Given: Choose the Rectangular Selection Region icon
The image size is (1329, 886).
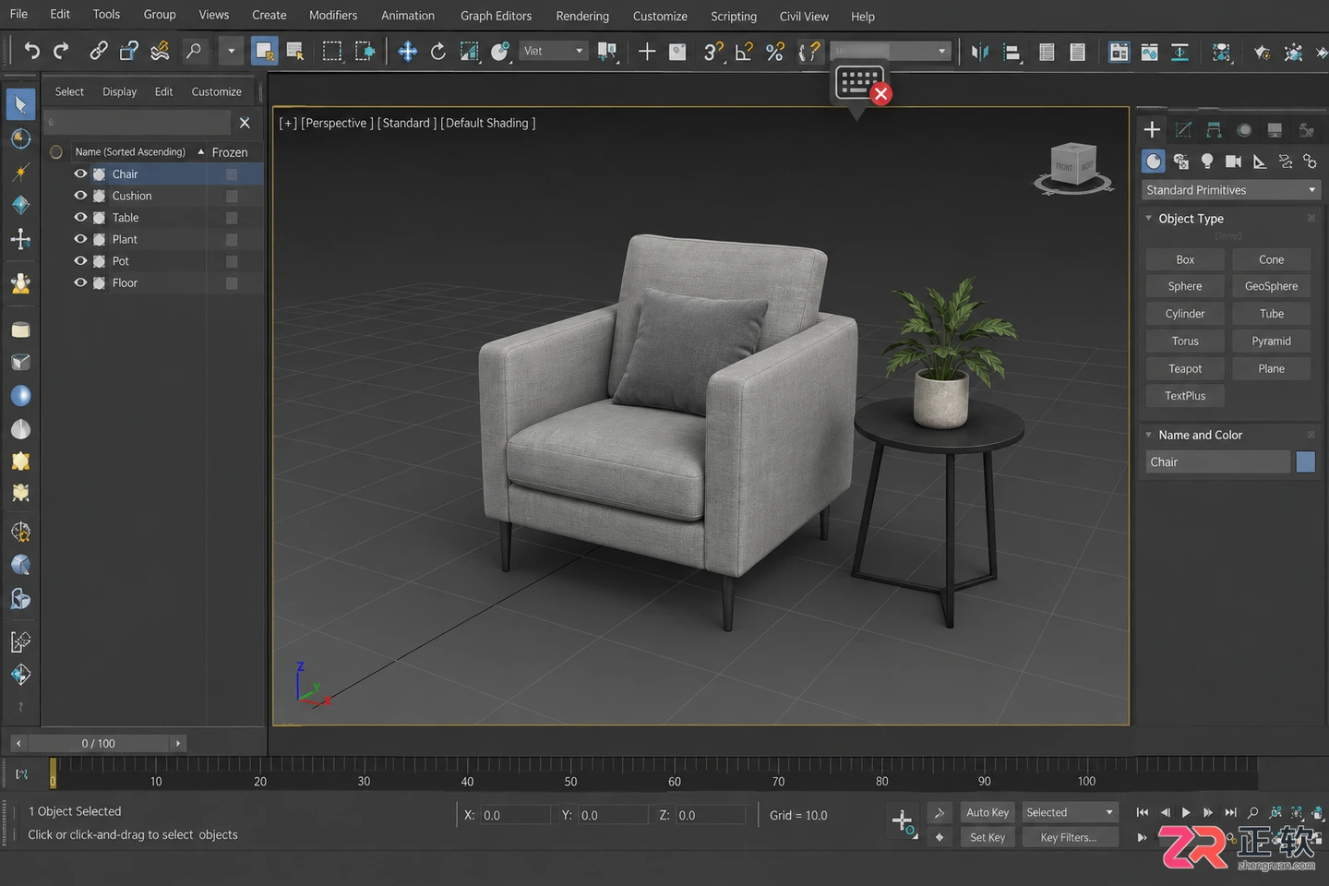Looking at the screenshot, I should pos(332,51).
